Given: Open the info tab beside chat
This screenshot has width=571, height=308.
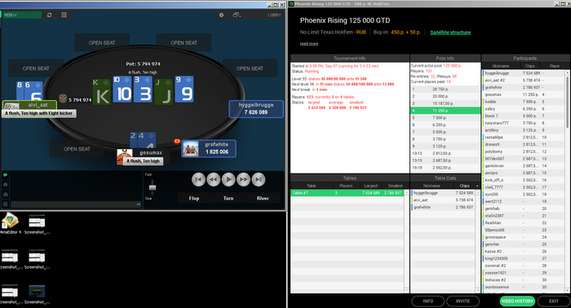Looking at the screenshot, I should tap(6, 185).
